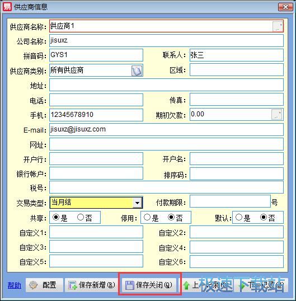Image resolution: width=296 pixels, height=301 pixels.
Task: Focus the 税号 input field
Action: coord(166,187)
